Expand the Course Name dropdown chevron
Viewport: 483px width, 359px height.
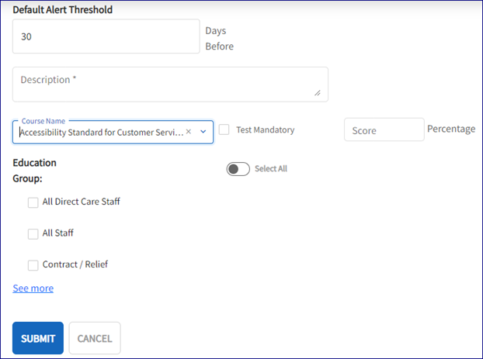203,132
